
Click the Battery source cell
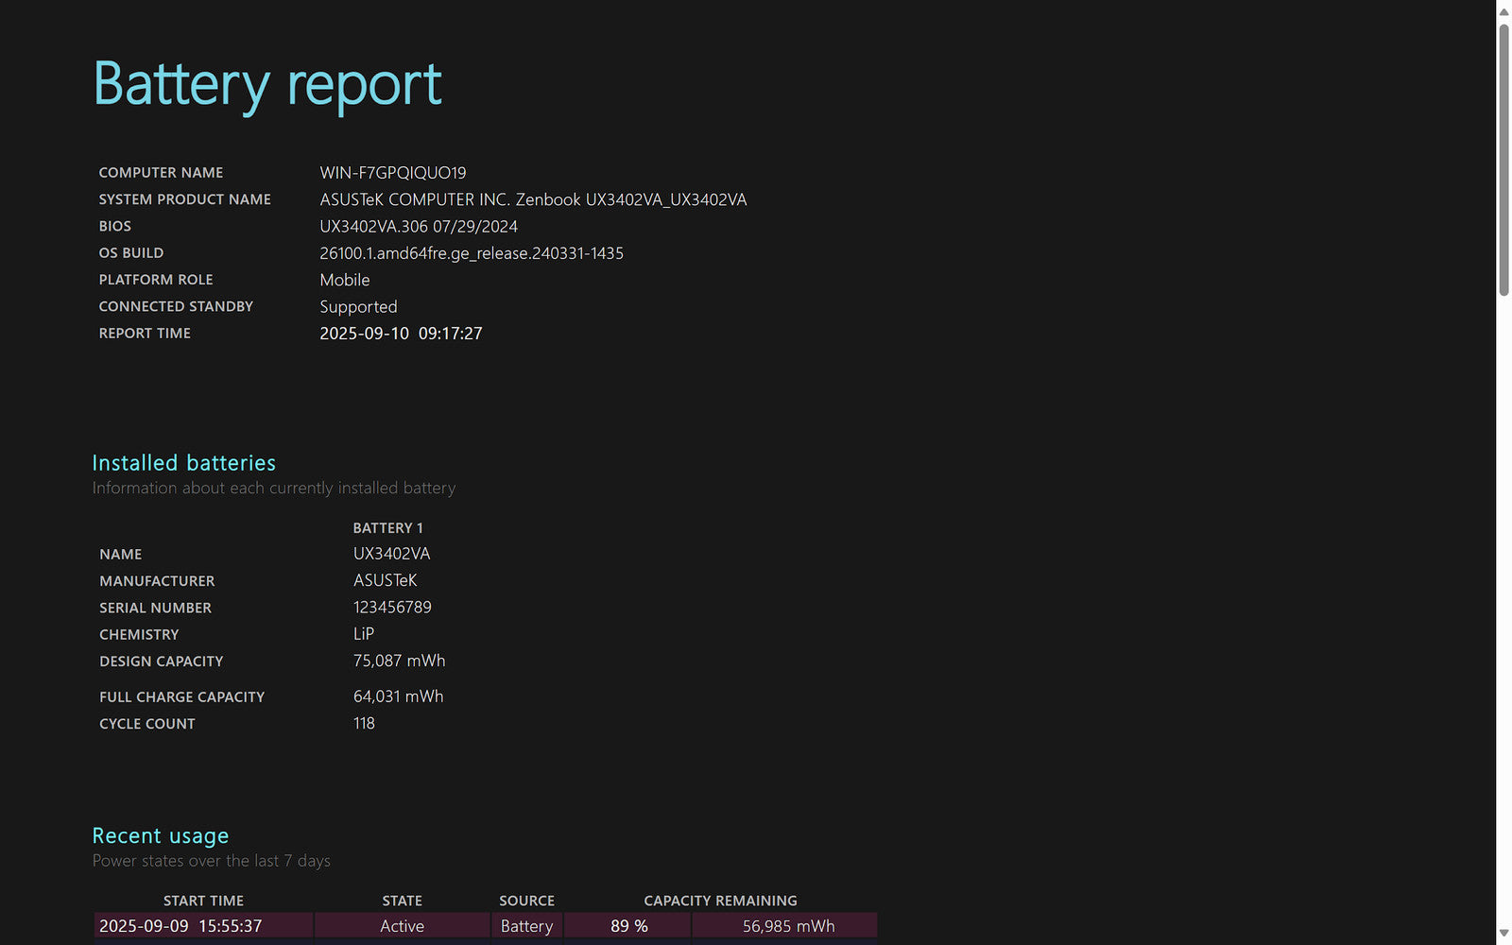pyautogui.click(x=526, y=926)
